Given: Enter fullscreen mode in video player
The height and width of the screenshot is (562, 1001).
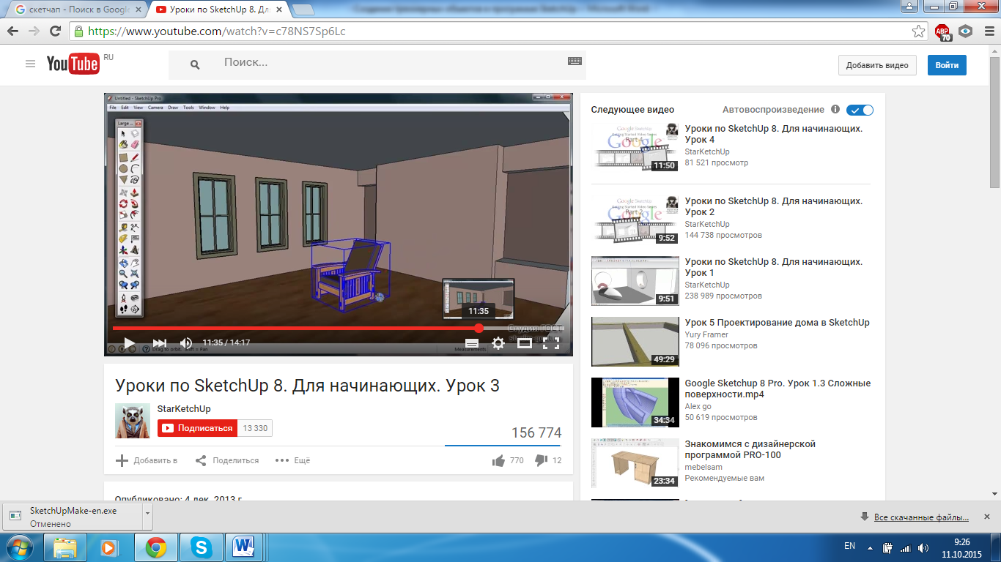Looking at the screenshot, I should pos(551,342).
